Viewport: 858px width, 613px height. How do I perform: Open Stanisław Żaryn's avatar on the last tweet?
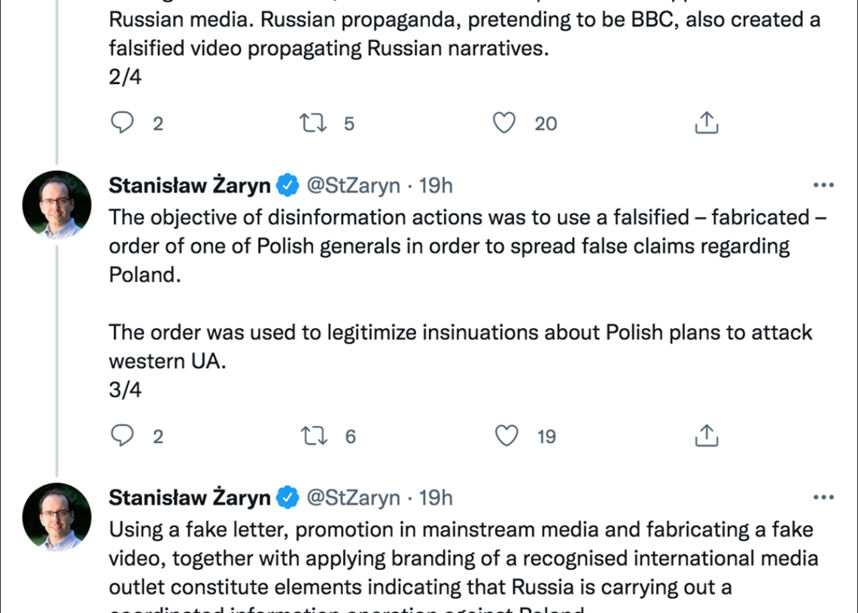click(x=57, y=517)
